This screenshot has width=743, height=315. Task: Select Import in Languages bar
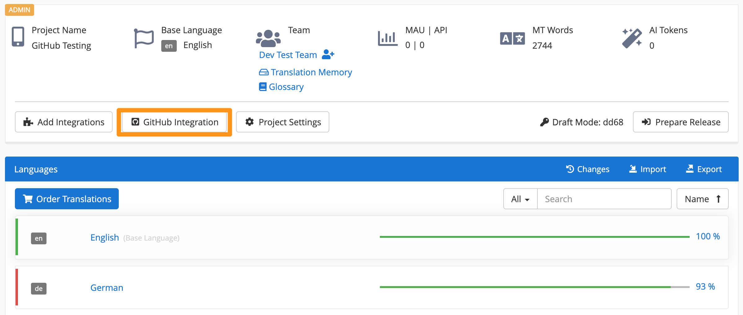click(647, 169)
